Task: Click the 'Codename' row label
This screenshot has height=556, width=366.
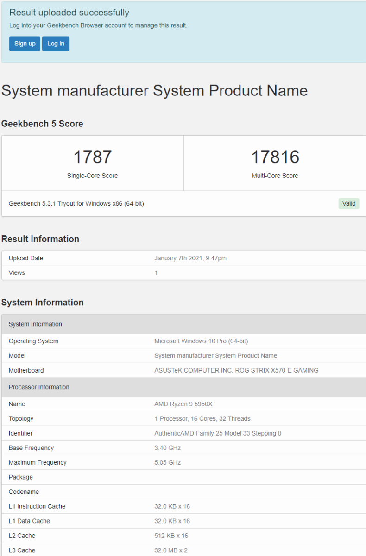Action: pyautogui.click(x=24, y=492)
